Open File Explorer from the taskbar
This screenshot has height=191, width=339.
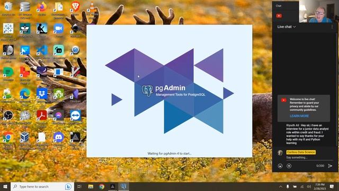pos(91,186)
